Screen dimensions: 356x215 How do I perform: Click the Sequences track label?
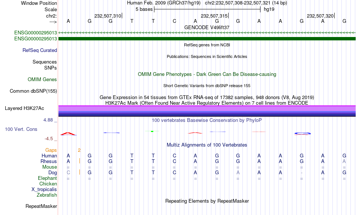(45, 62)
